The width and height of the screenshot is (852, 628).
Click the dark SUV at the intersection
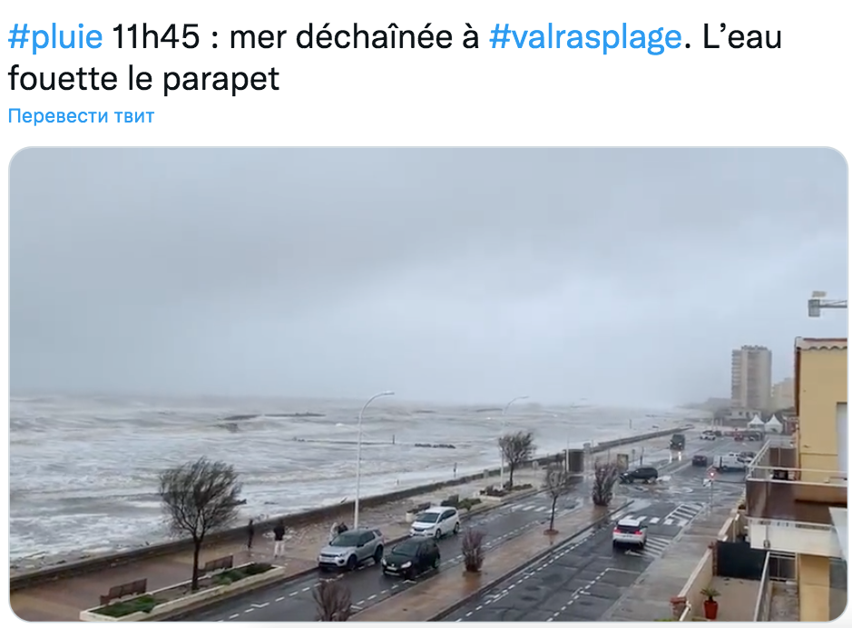pyautogui.click(x=639, y=475)
